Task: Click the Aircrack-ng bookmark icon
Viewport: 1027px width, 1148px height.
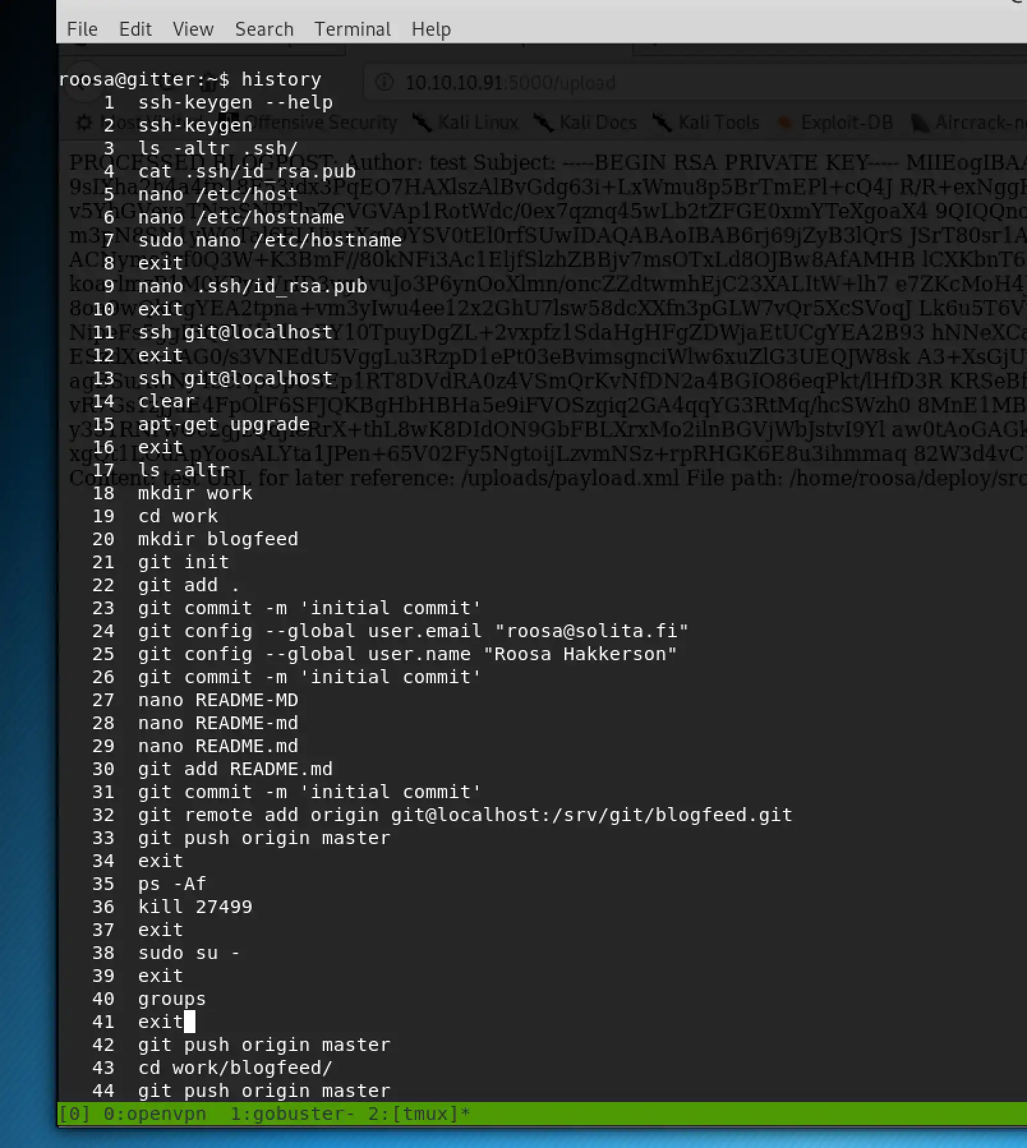Action: (x=920, y=123)
